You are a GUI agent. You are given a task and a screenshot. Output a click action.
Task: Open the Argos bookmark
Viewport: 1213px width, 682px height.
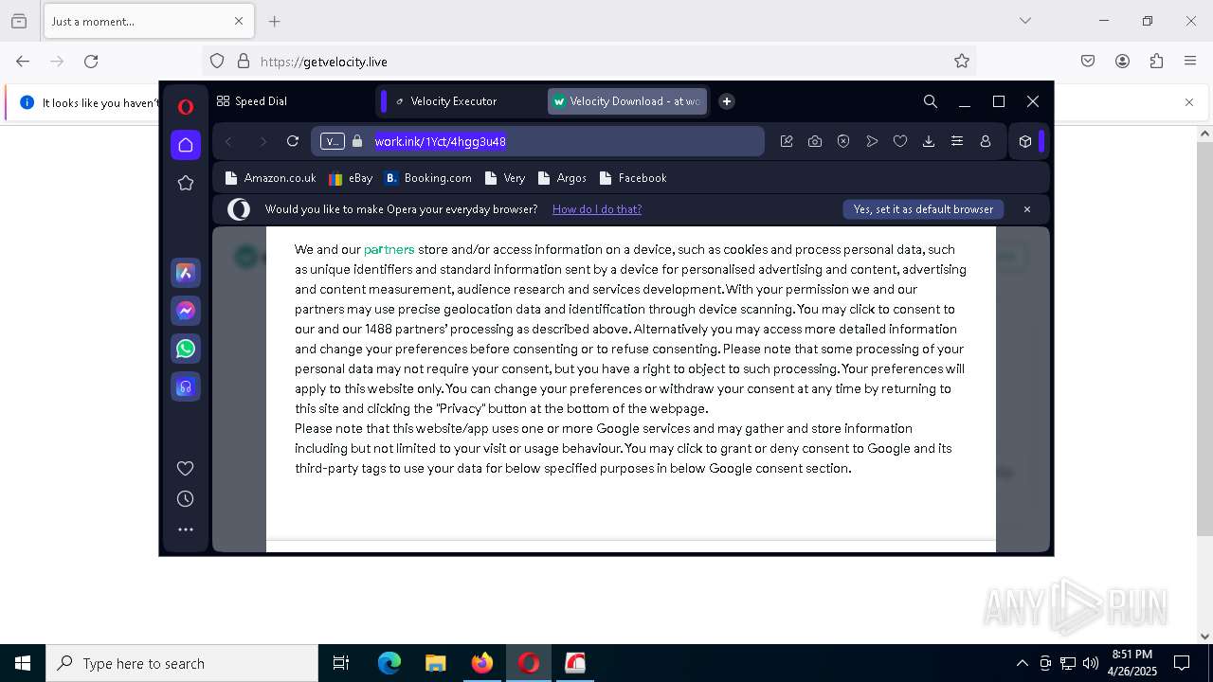(562, 178)
